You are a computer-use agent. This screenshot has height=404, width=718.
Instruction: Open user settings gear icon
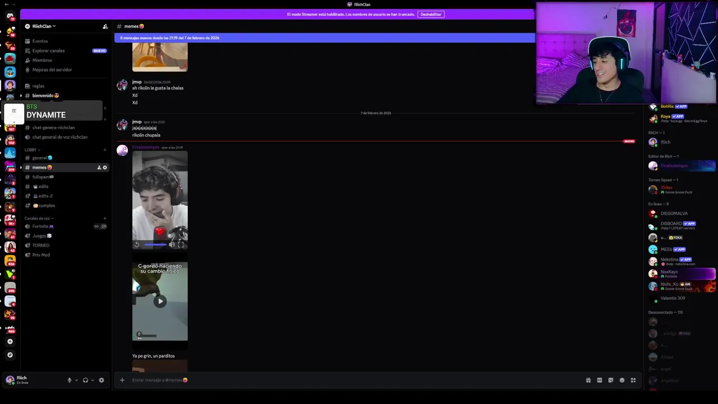click(101, 380)
